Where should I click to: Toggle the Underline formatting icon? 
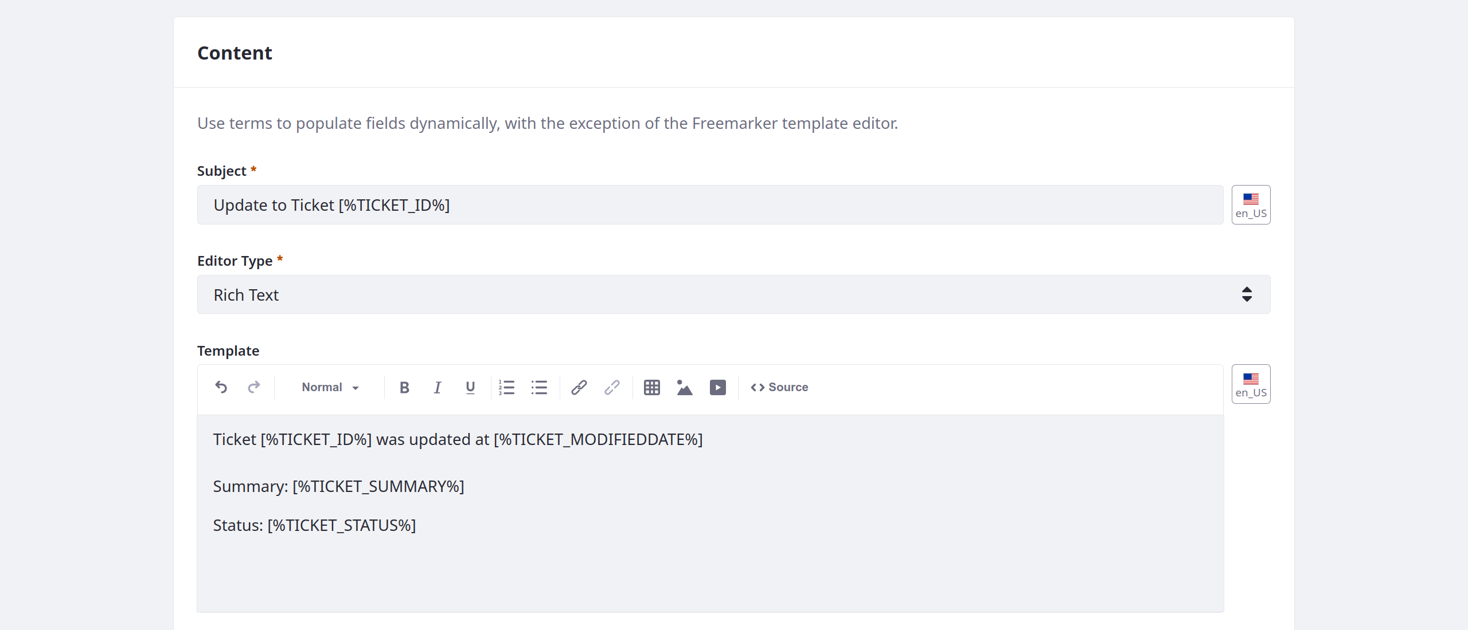coord(469,387)
